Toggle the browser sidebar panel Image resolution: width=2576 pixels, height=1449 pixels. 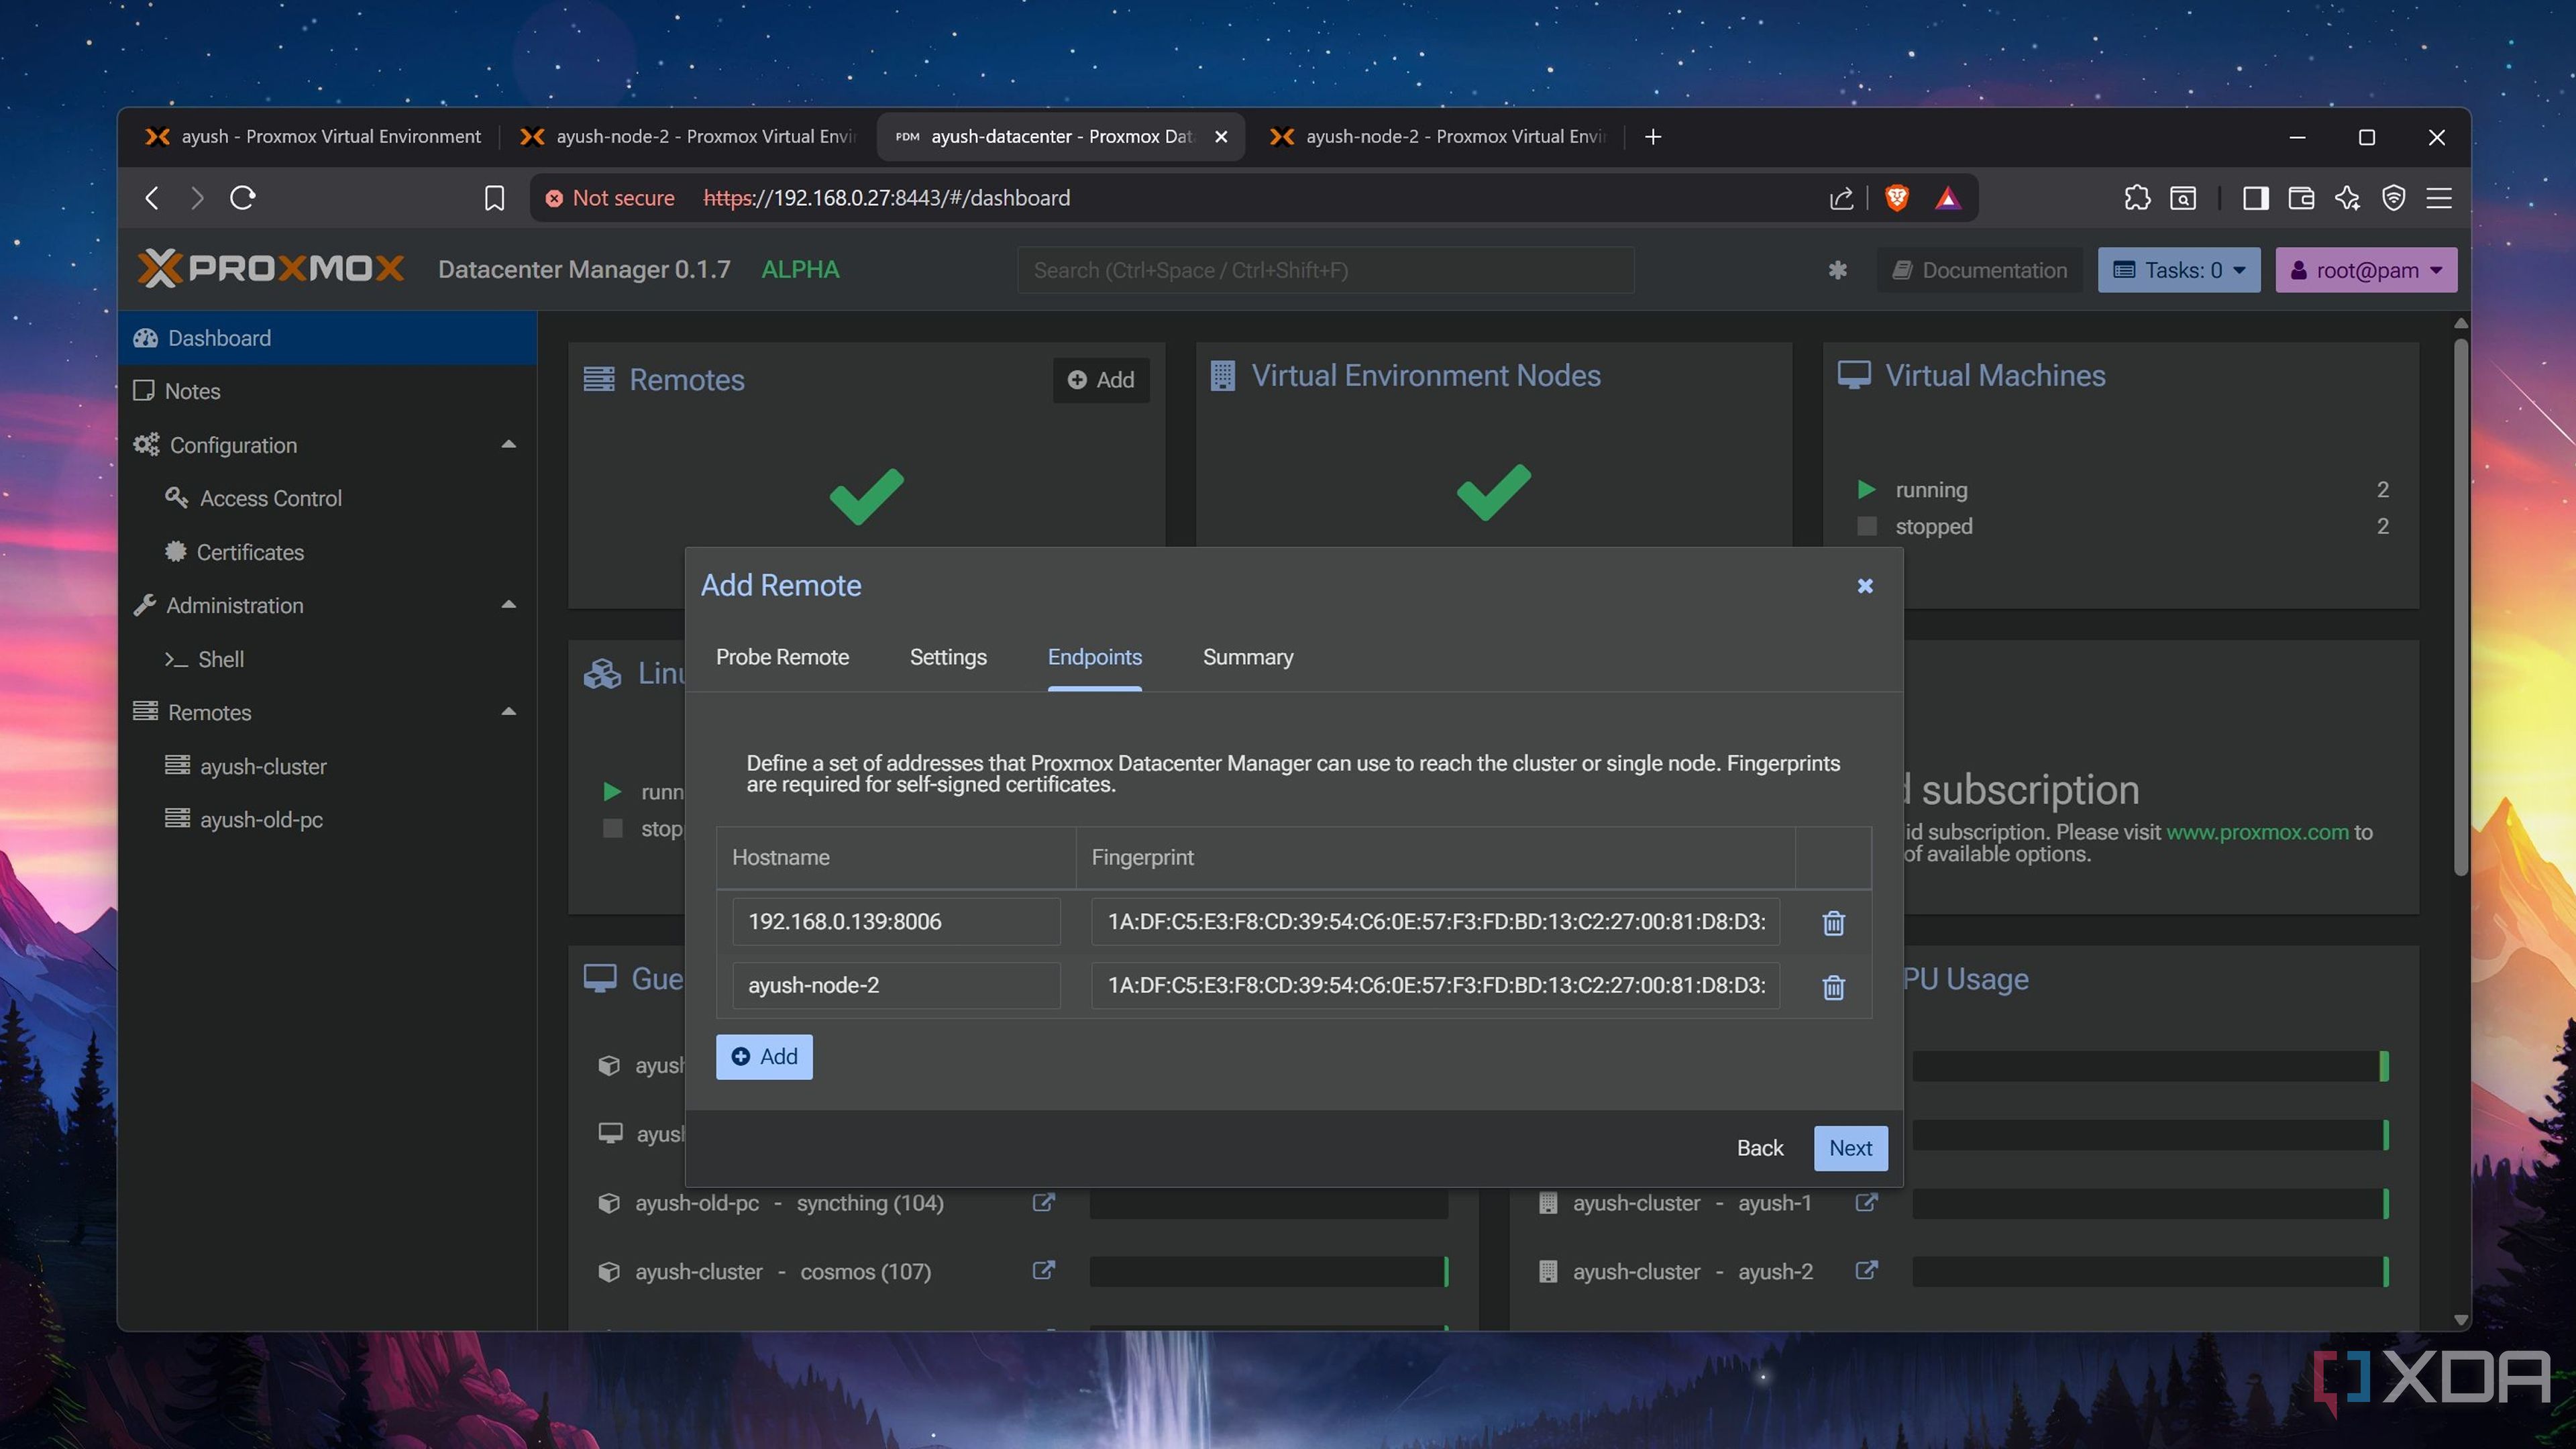point(2255,198)
